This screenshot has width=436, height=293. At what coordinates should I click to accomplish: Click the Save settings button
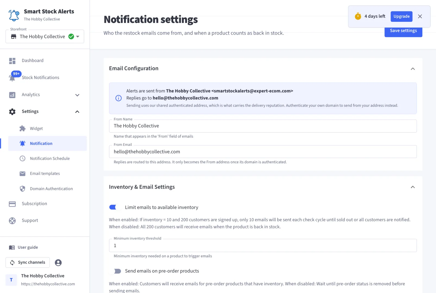click(x=403, y=31)
